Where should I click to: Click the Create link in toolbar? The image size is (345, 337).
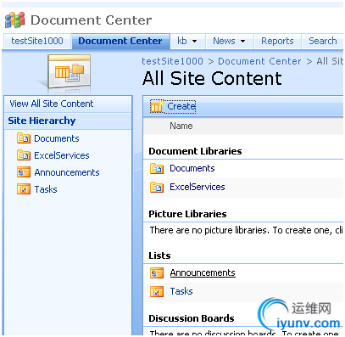pos(181,106)
